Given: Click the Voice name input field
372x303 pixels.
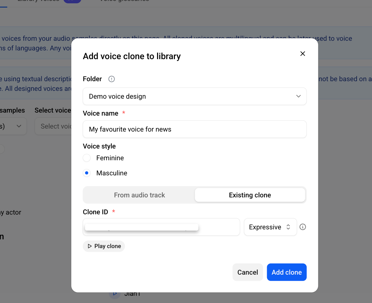Looking at the screenshot, I should point(195,129).
